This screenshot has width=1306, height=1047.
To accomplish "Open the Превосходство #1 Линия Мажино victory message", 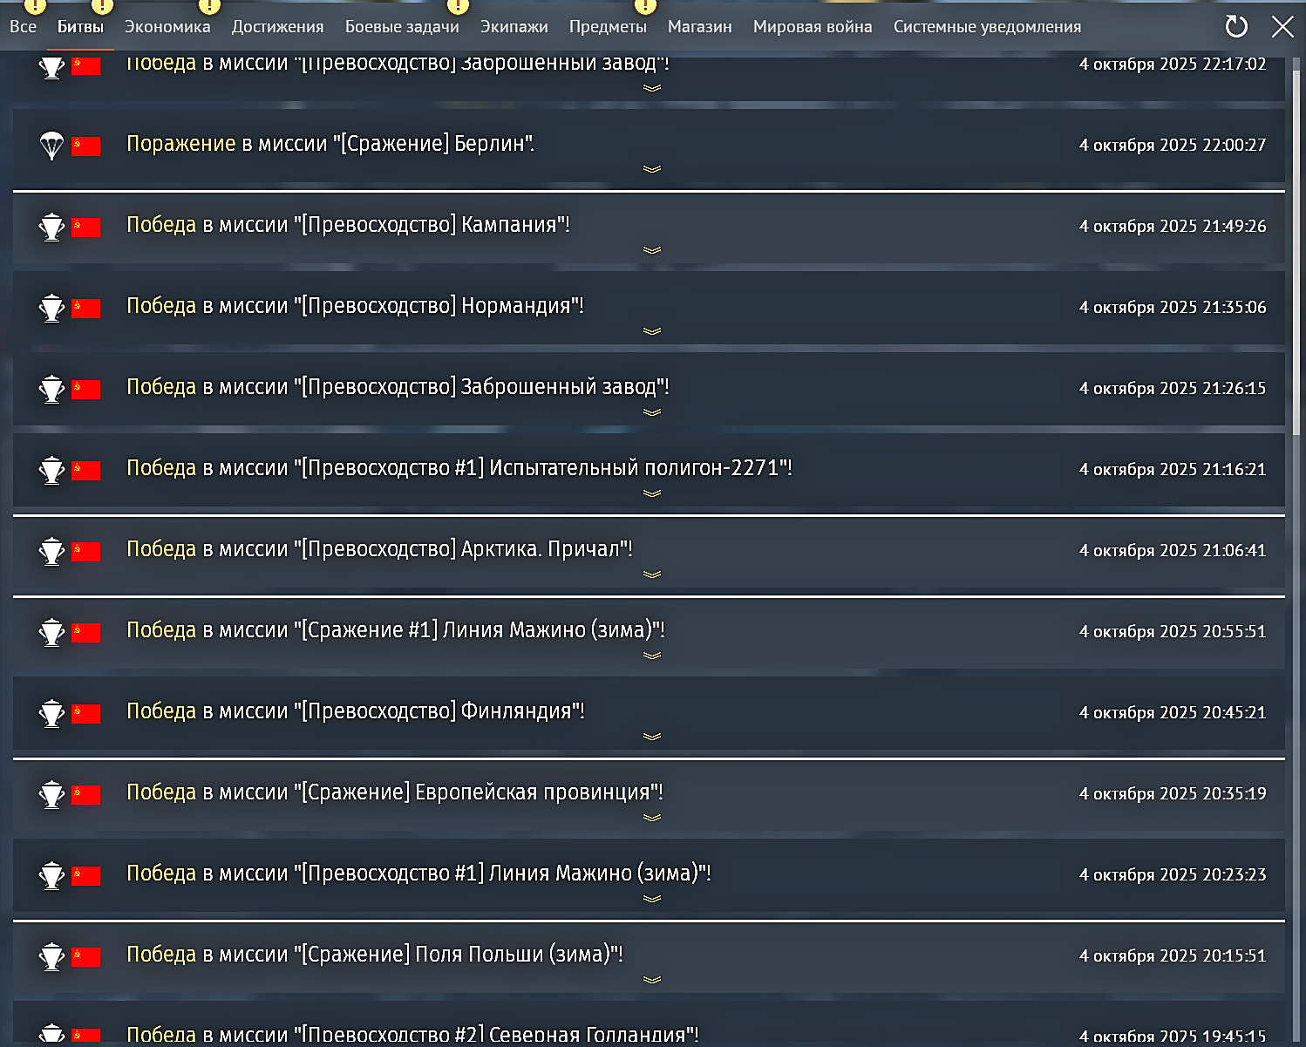I will 418,874.
